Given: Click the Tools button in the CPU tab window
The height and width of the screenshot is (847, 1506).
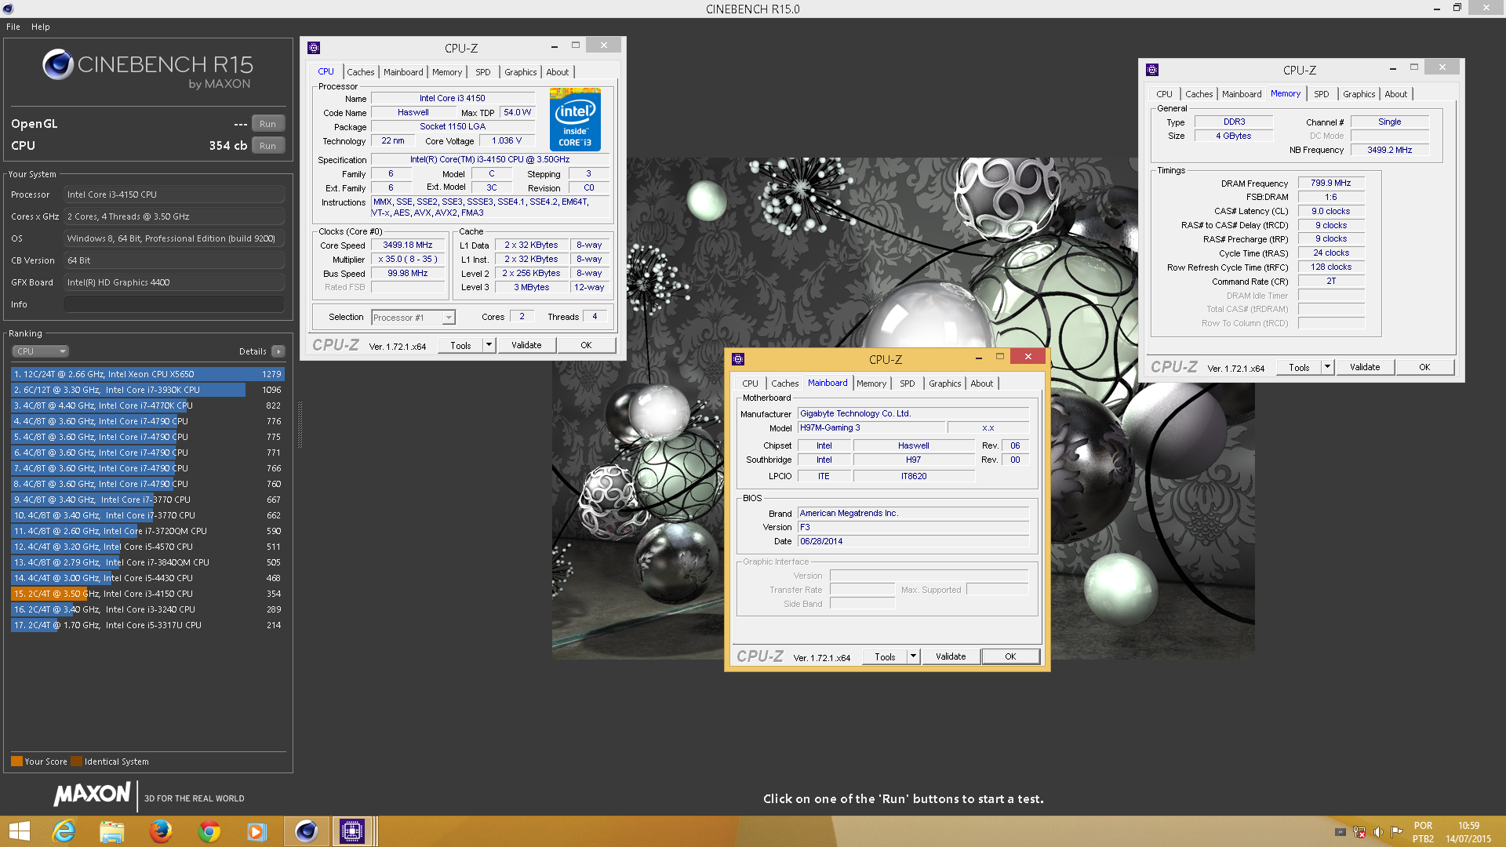Looking at the screenshot, I should 460,345.
